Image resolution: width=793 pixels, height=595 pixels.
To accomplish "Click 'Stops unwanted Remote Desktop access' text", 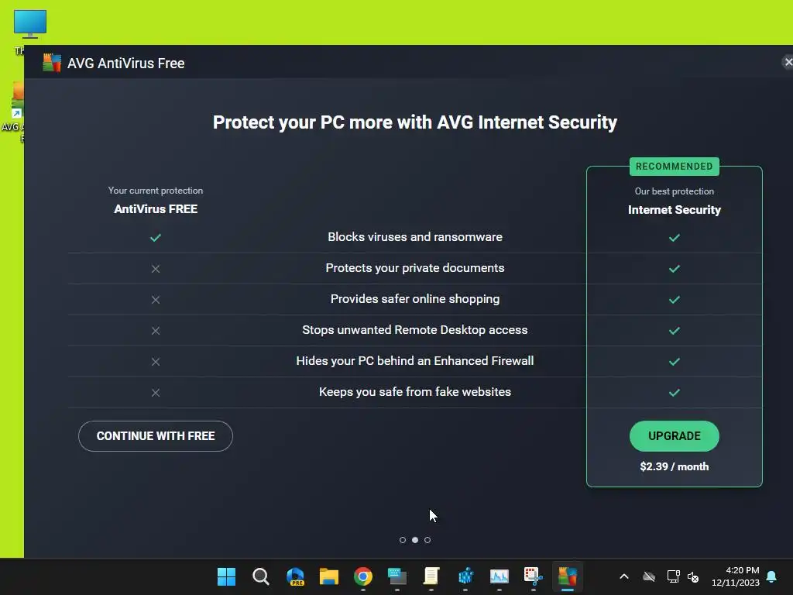I will [x=415, y=330].
